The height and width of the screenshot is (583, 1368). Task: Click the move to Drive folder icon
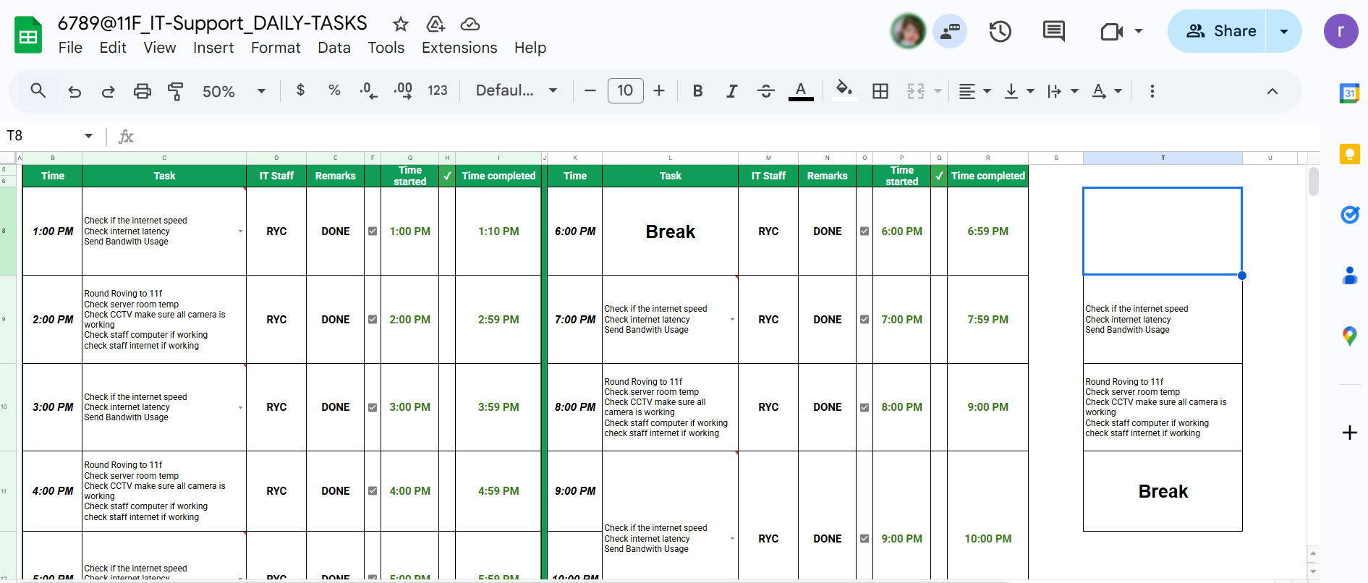click(436, 24)
